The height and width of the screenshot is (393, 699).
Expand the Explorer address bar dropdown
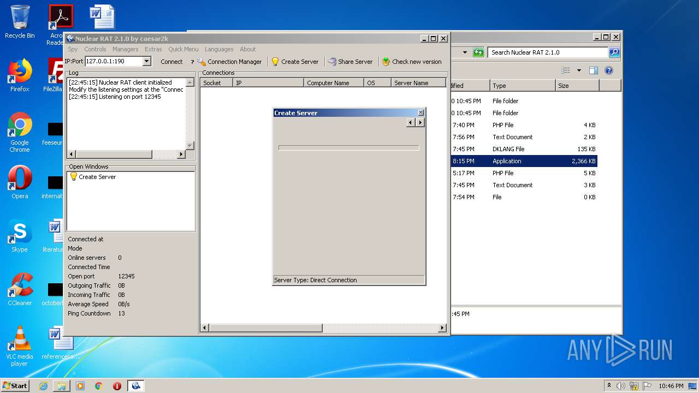[x=465, y=52]
